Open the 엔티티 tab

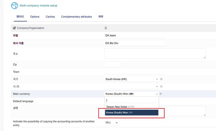coord(20,17)
